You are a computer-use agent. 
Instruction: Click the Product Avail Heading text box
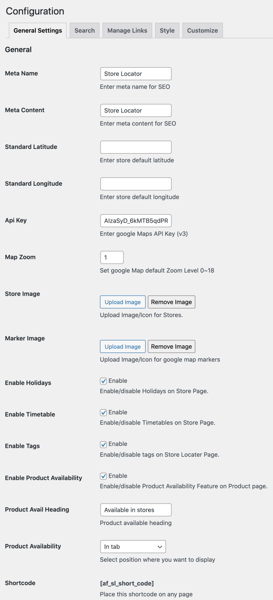(135, 510)
